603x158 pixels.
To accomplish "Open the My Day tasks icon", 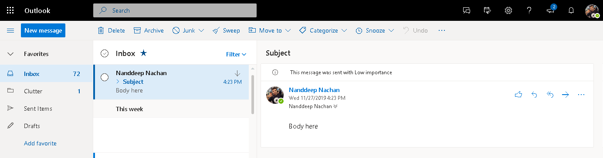I will [x=488, y=10].
